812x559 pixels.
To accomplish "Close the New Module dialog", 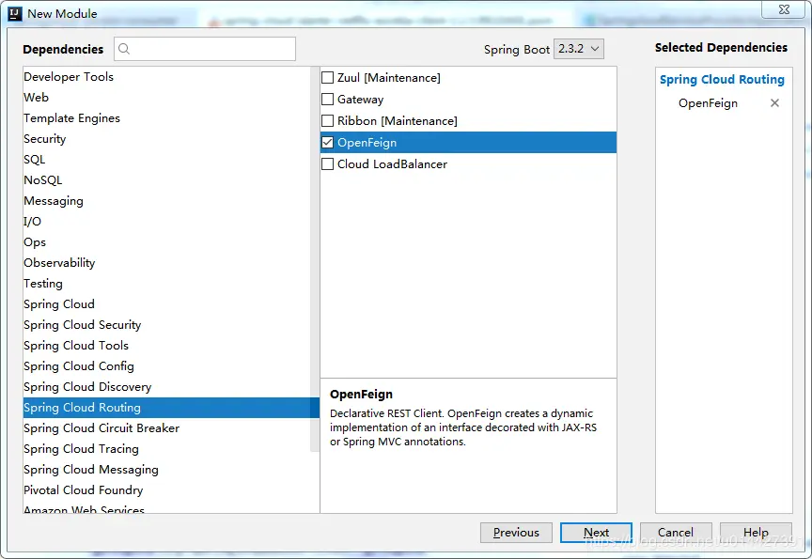I will [x=784, y=9].
